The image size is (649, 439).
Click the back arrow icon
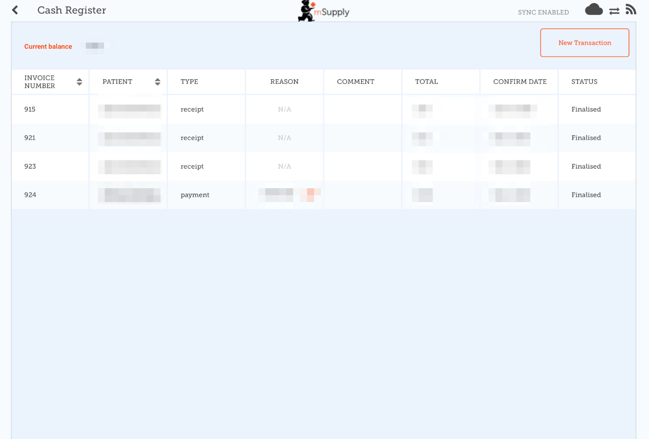15,10
